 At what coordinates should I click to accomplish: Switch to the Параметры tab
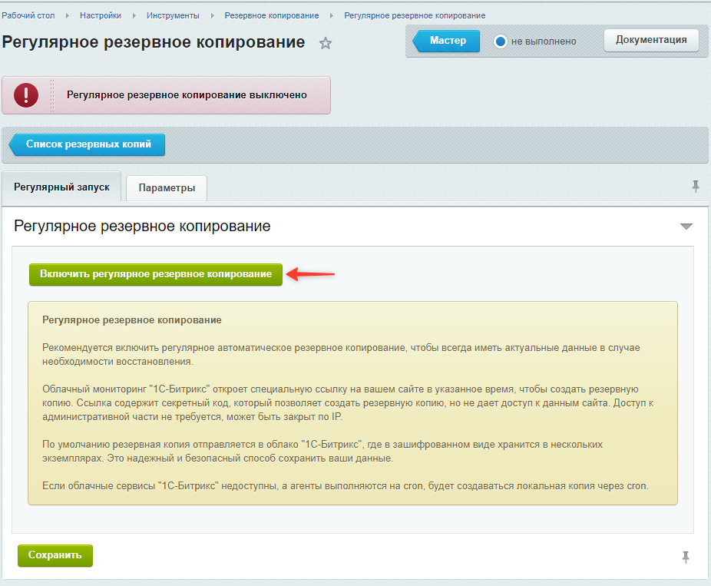click(167, 187)
